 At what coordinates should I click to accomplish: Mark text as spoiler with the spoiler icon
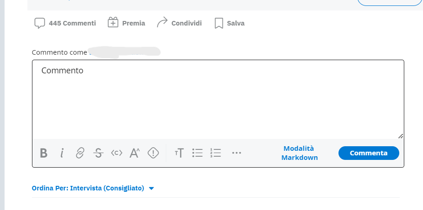153,153
